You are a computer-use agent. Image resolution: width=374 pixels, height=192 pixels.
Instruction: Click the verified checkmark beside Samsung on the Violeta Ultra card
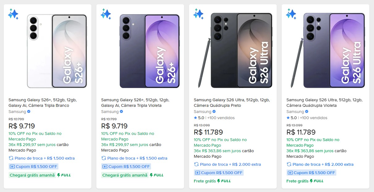(x=306, y=112)
